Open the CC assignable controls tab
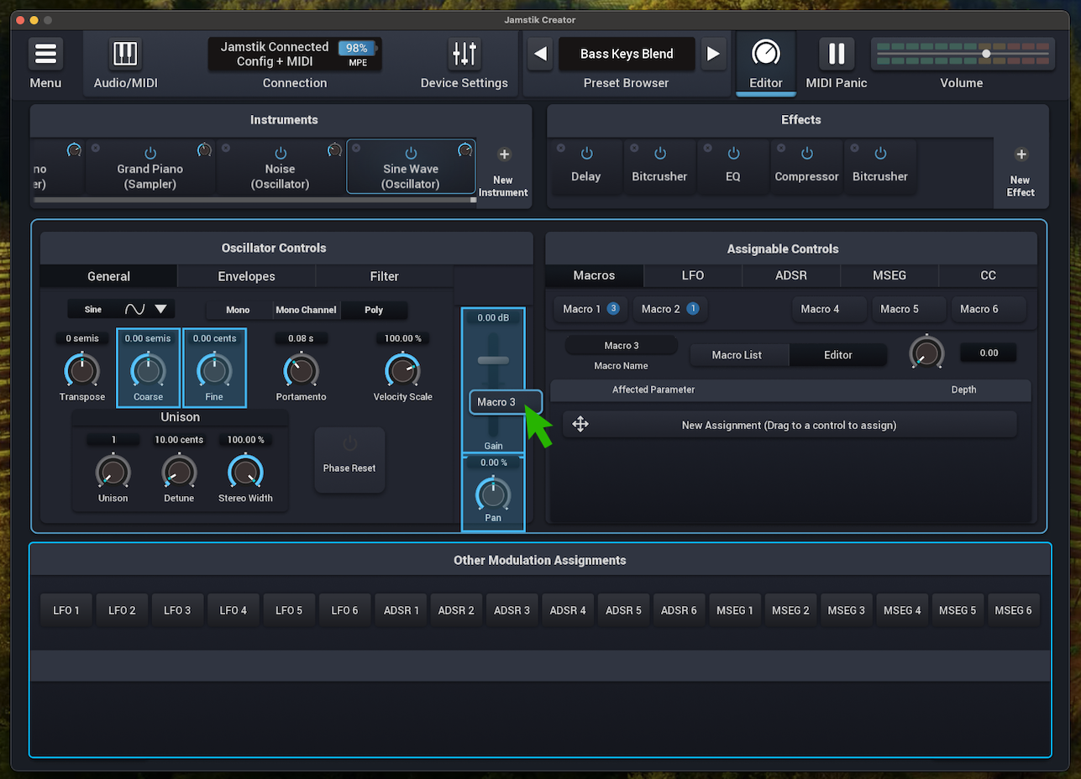This screenshot has height=779, width=1081. coord(988,275)
